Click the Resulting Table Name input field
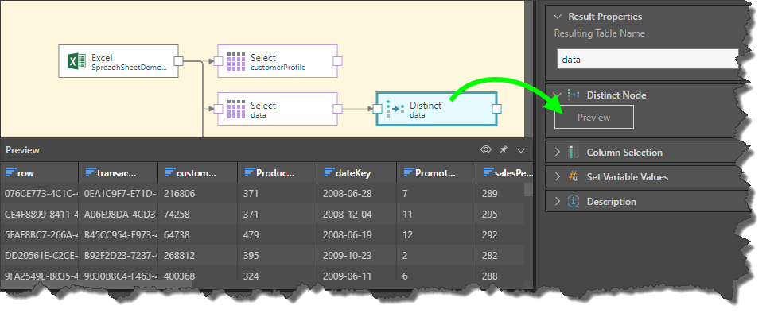This screenshot has height=317, width=770. pos(647,59)
